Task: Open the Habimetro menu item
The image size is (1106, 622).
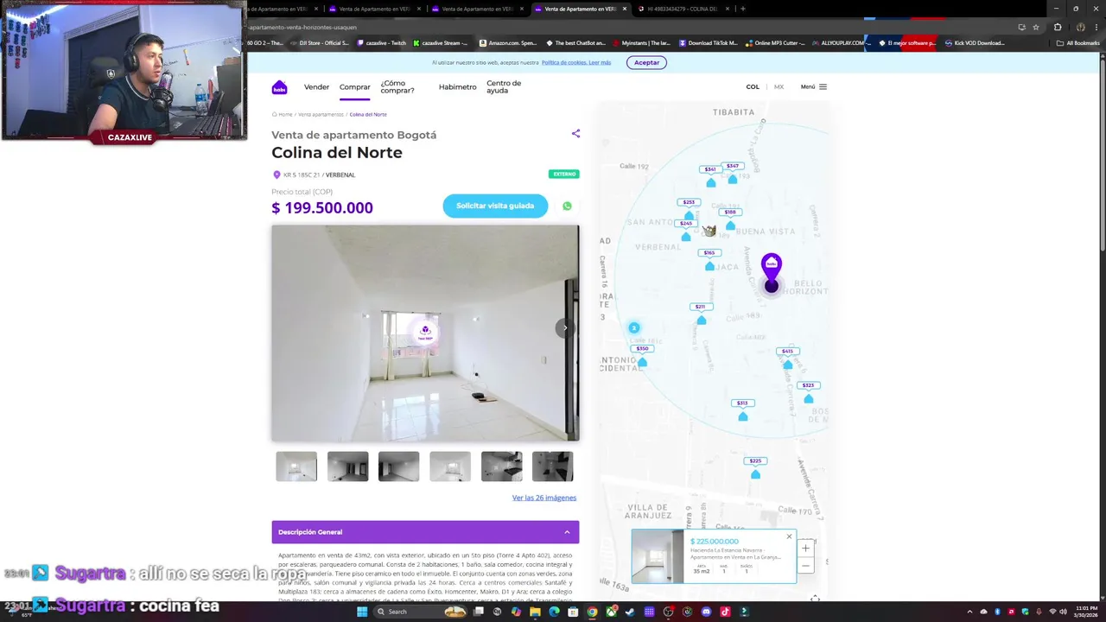Action: coord(457,87)
